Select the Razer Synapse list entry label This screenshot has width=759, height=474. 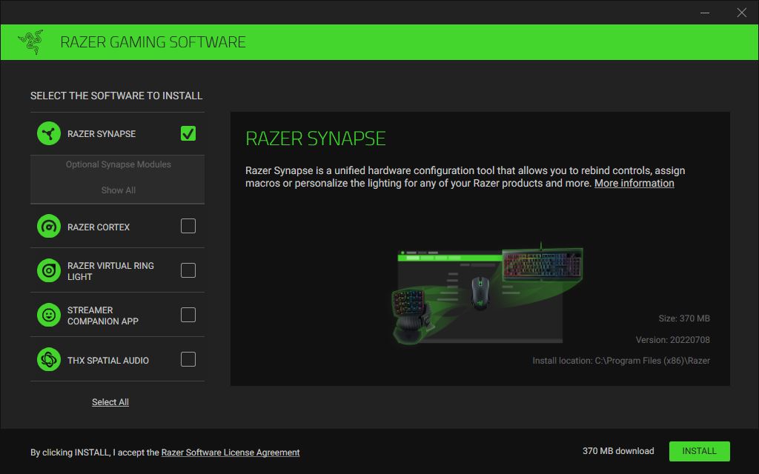[101, 134]
